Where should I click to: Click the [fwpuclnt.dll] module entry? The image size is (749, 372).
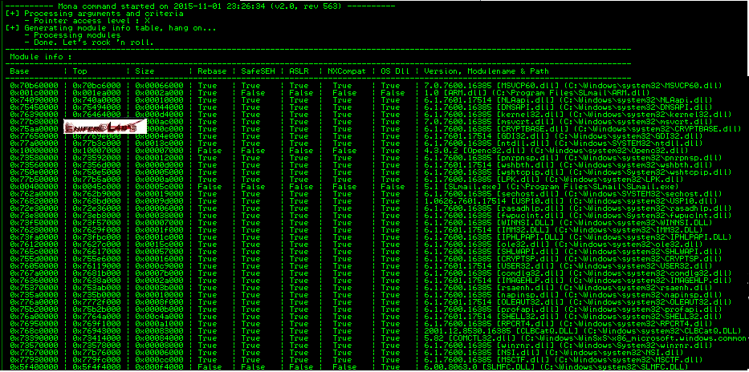[528, 215]
